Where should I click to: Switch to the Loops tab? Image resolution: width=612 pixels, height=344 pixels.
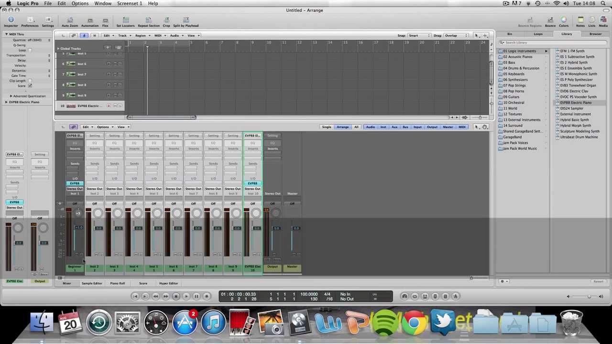pyautogui.click(x=538, y=34)
